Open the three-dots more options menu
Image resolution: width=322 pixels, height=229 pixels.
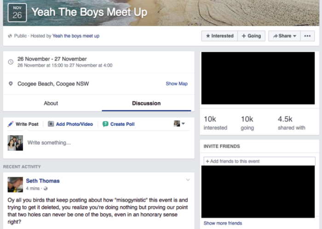pos(307,36)
